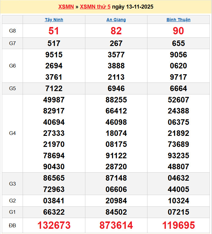Viewport: 212px width, 234px height.
Task: Select the G8 result 82
Action: pos(116,31)
